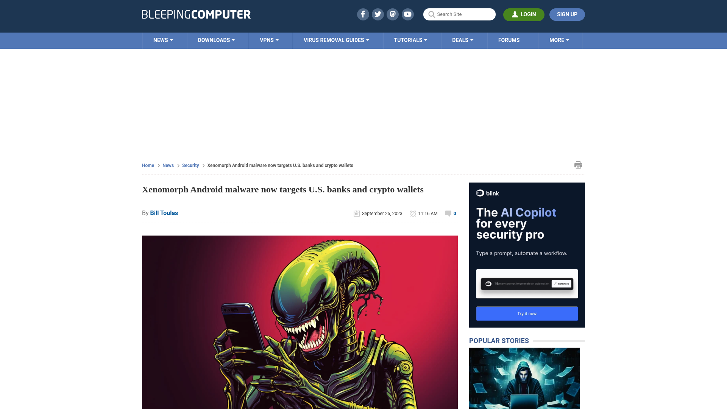Viewport: 727px width, 409px height.
Task: Open the Mastodon social icon link
Action: click(393, 14)
